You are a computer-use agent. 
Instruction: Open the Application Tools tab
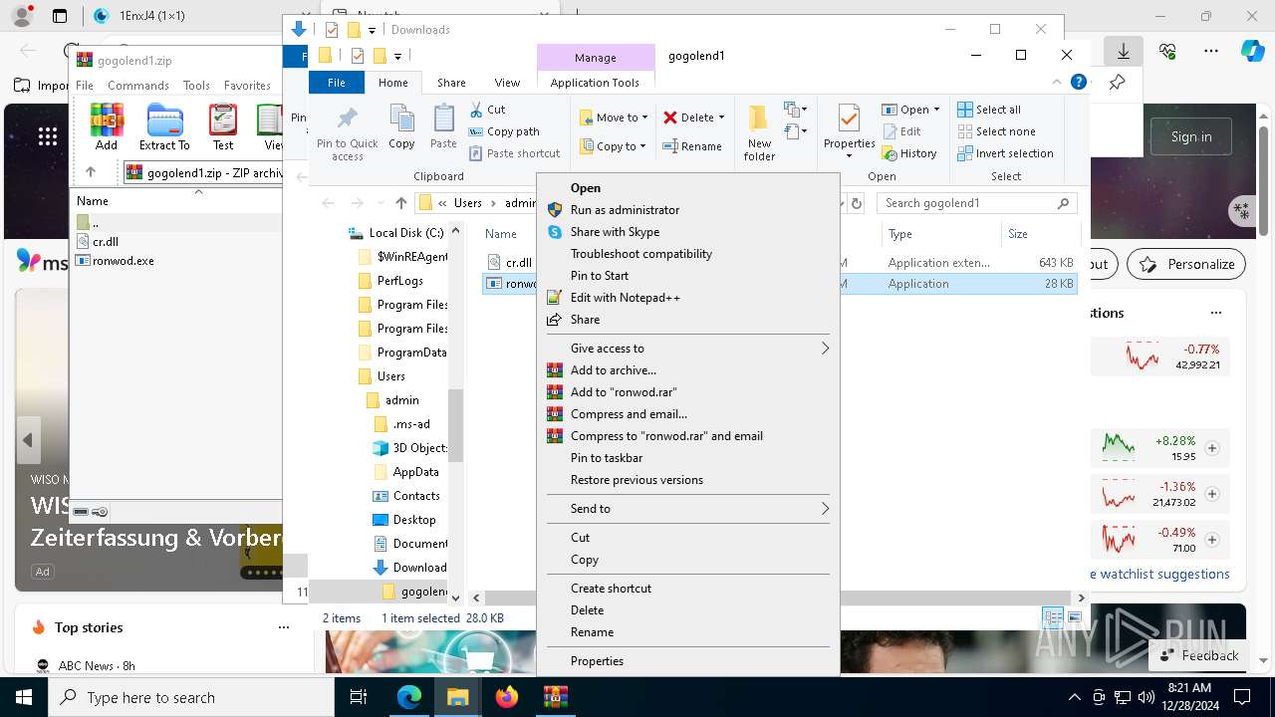(595, 83)
